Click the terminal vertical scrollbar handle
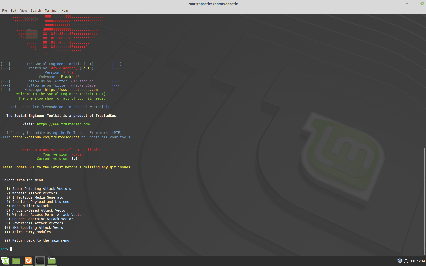This screenshot has width=426, height=266. coord(424,201)
